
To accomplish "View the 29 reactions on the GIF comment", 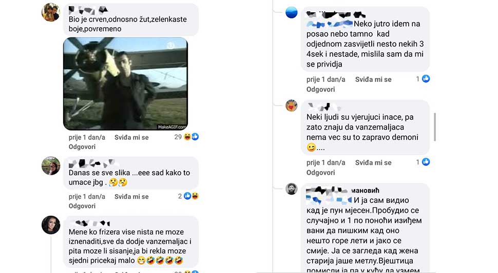I will point(186,137).
